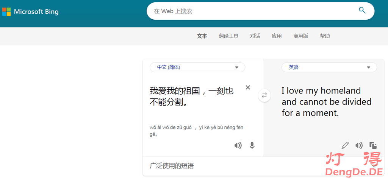Focus the 在 Web 上搜索 search box
This screenshot has width=388, height=179.
tap(250, 11)
